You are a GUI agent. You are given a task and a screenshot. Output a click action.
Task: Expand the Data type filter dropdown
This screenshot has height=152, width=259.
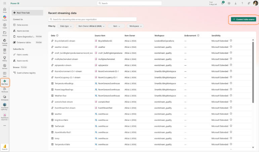[66, 26]
